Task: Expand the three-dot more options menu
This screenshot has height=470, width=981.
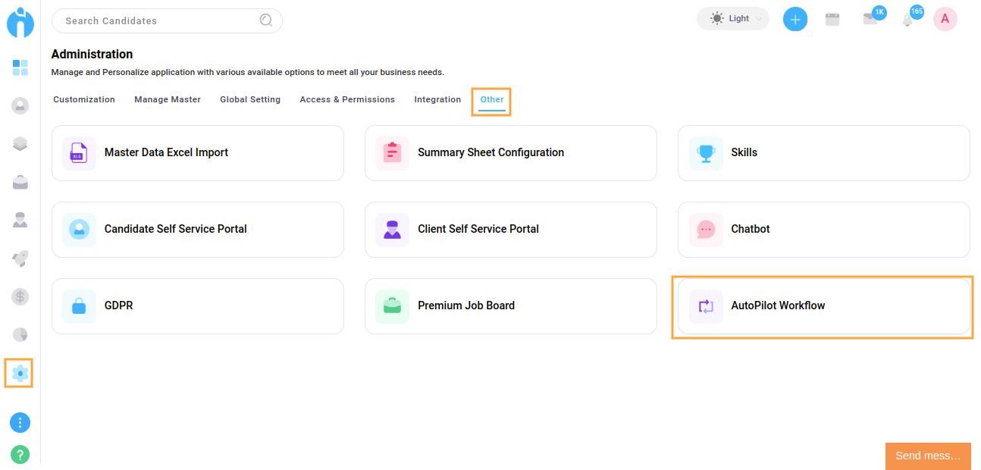Action: [x=20, y=423]
